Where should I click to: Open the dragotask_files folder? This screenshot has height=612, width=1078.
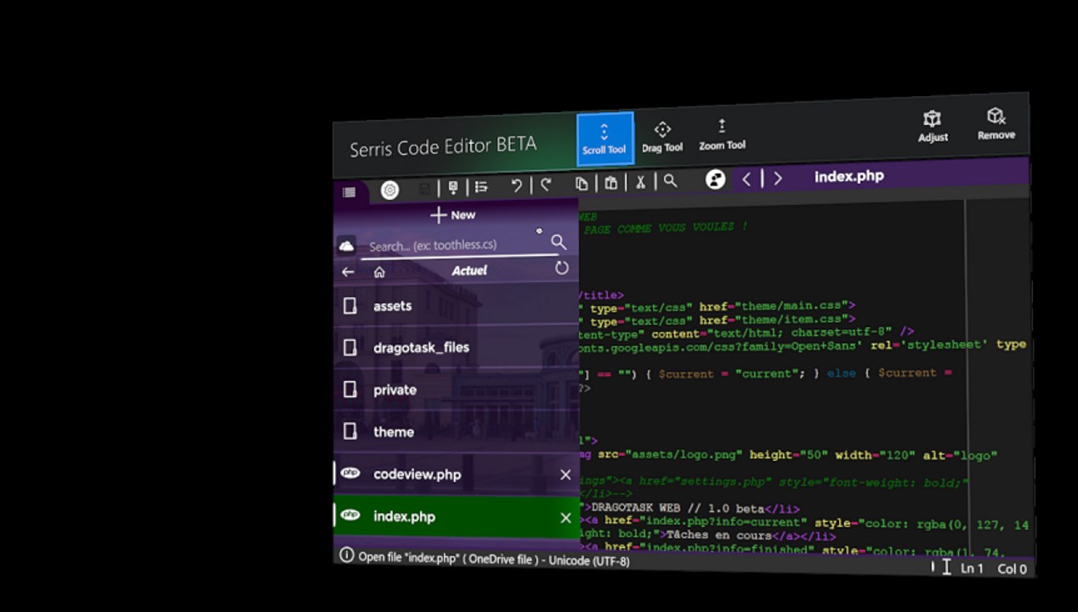coord(457,348)
